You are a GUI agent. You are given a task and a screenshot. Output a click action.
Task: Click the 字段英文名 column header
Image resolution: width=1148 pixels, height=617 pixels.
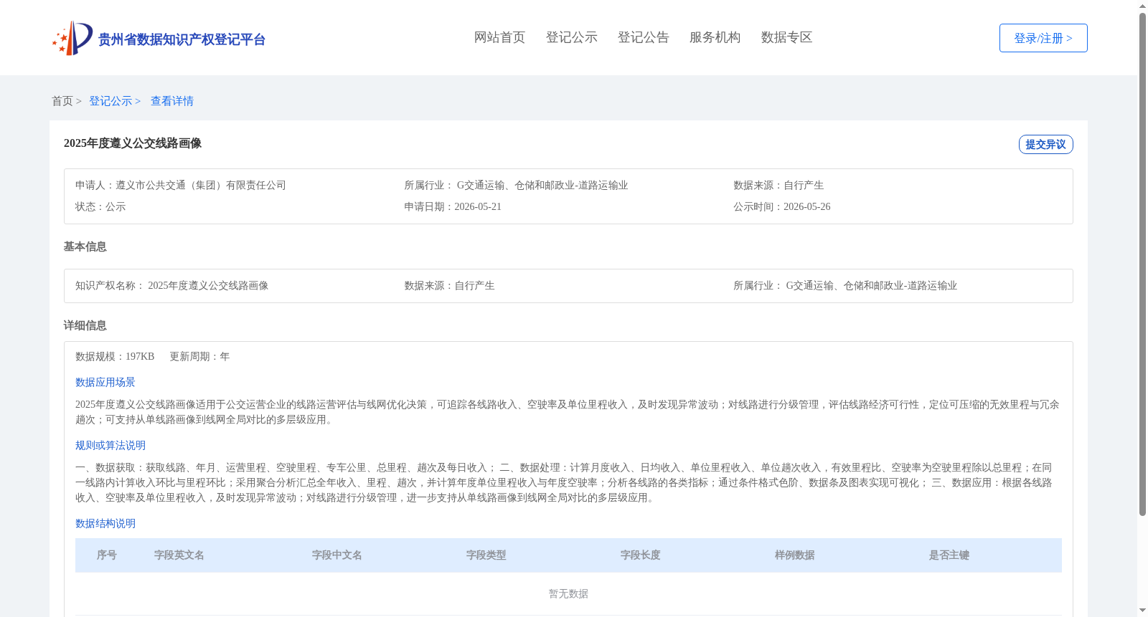[x=179, y=555]
